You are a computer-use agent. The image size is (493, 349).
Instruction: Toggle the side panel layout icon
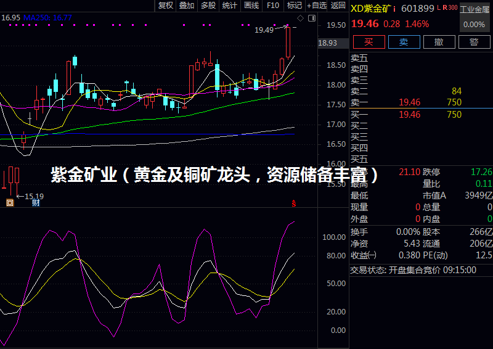pos(312,18)
